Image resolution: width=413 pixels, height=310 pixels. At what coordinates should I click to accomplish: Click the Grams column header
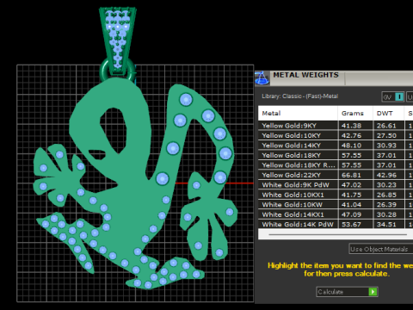[355, 114]
